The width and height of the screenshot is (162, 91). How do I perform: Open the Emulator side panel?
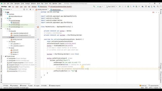click(x=161, y=66)
